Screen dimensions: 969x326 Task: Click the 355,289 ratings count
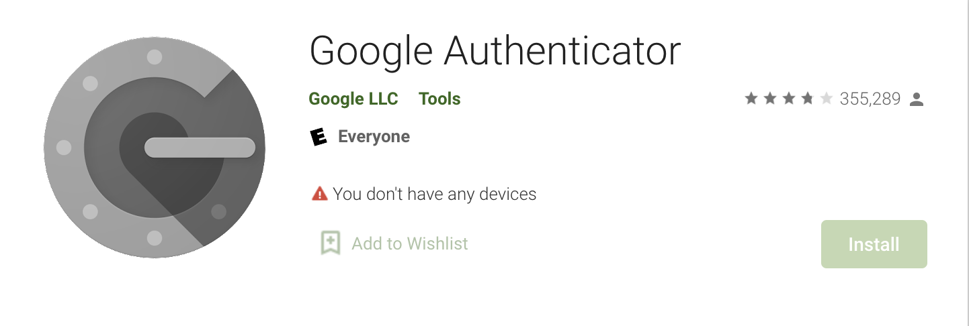[870, 99]
